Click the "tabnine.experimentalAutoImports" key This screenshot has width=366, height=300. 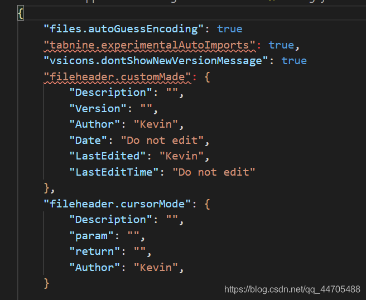point(150,45)
